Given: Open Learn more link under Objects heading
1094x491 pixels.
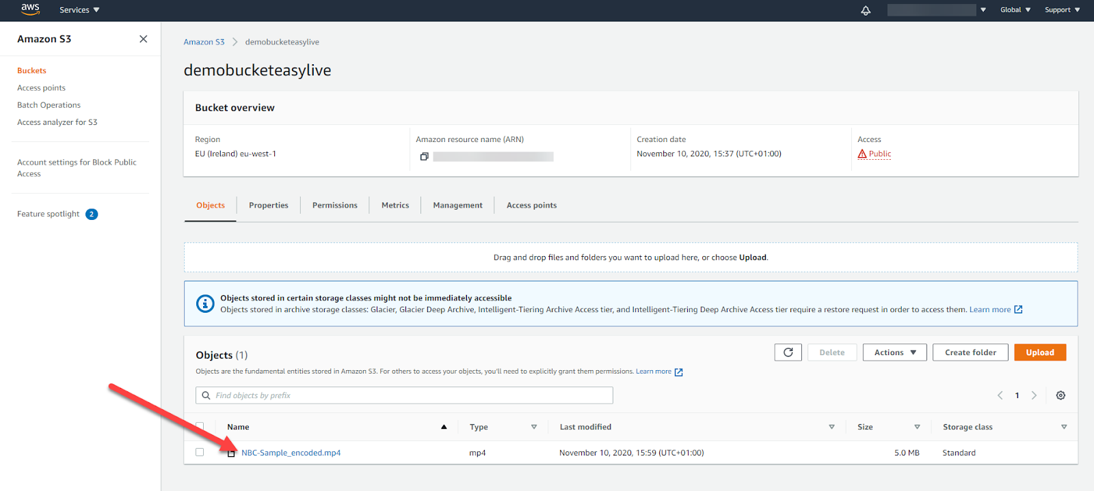Looking at the screenshot, I should point(654,371).
